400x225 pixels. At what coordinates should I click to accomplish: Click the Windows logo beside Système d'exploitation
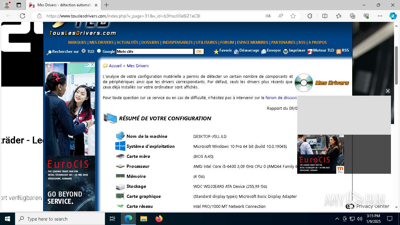(120, 146)
